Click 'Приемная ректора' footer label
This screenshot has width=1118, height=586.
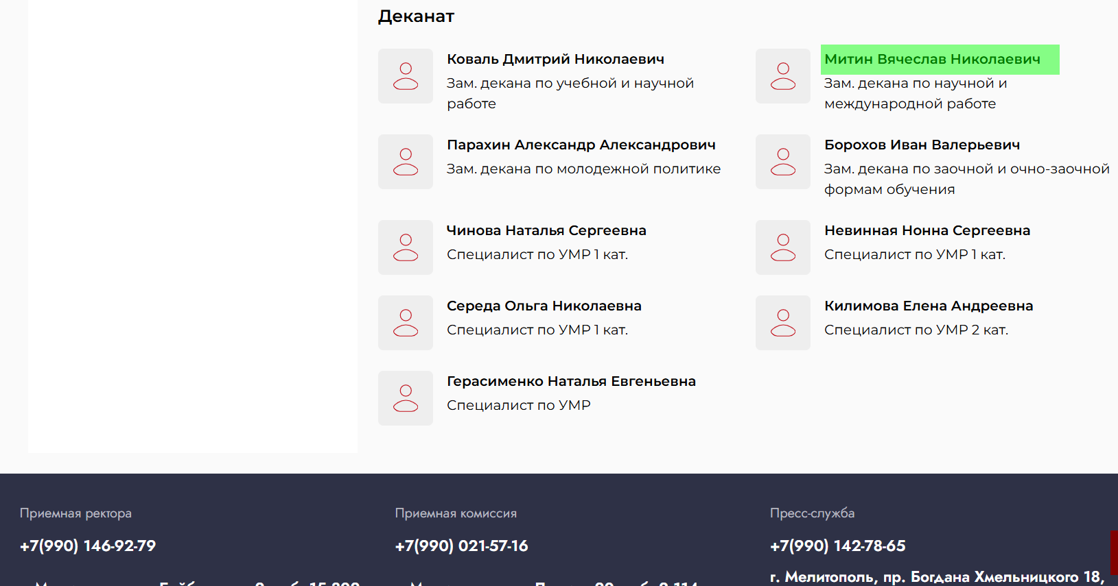(75, 513)
